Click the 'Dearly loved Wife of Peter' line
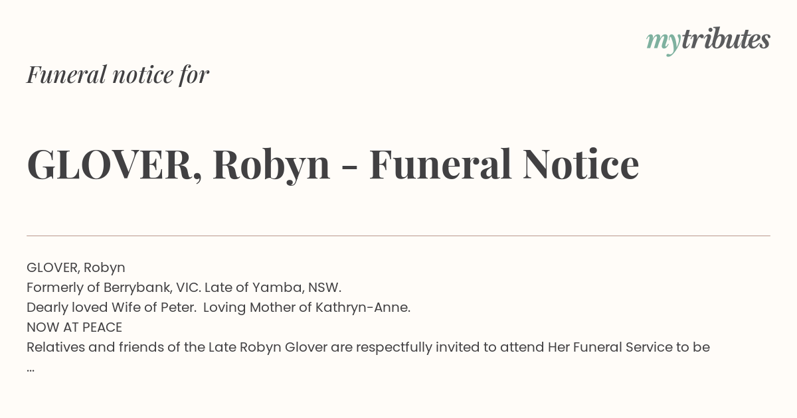 point(219,308)
